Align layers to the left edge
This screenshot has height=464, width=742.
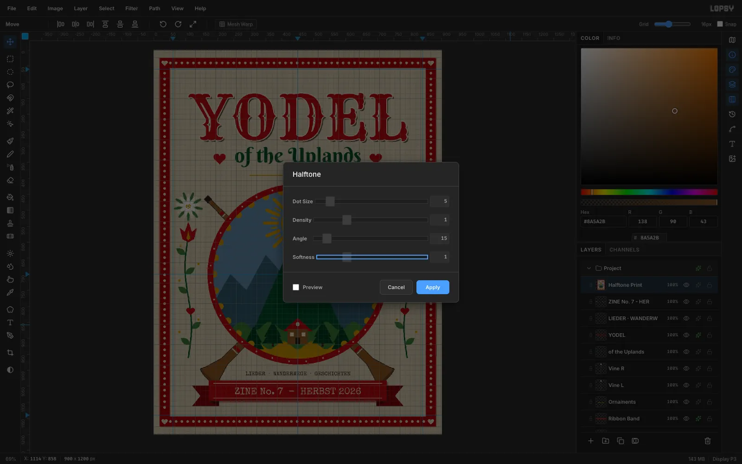[61, 24]
